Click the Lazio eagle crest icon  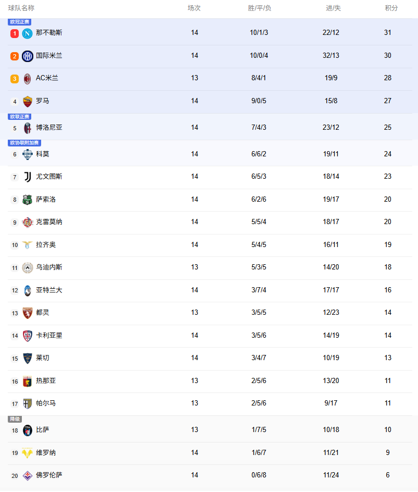pyautogui.click(x=28, y=245)
